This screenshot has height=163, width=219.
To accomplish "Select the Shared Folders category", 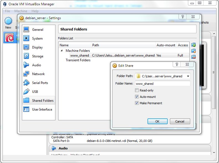I will click(x=39, y=100).
